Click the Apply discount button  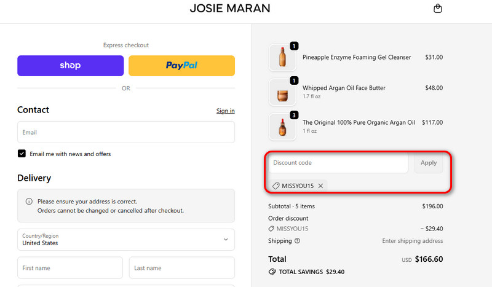click(429, 163)
